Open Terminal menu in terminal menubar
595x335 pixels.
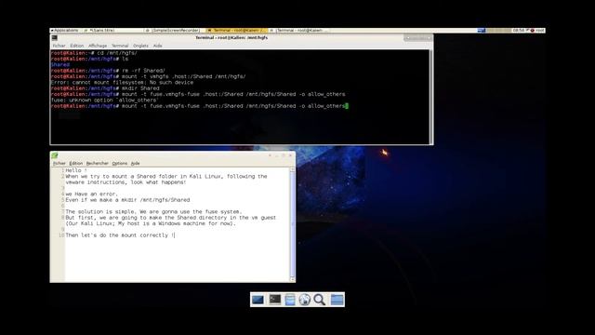(120, 46)
